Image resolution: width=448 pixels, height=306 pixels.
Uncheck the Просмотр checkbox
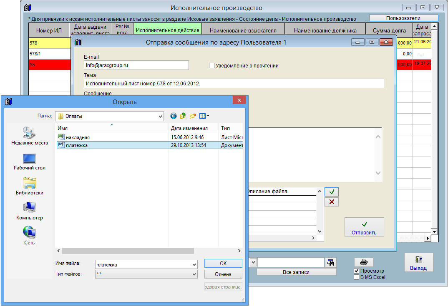(x=356, y=271)
